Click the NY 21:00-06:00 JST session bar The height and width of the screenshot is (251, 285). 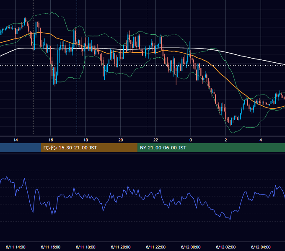click(211, 148)
